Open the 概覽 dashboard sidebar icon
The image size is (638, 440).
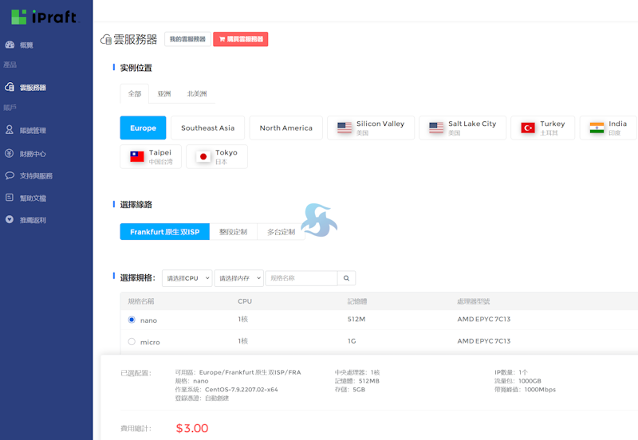click(x=10, y=45)
